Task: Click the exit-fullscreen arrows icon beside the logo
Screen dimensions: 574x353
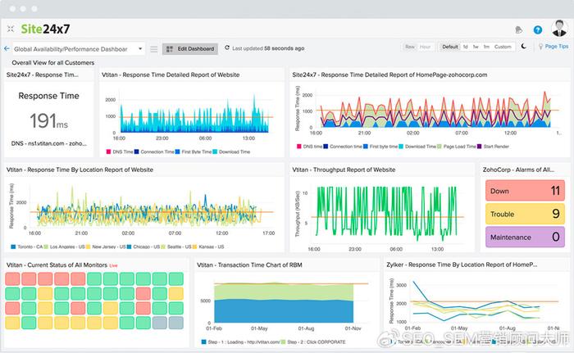Action: tap(11, 29)
